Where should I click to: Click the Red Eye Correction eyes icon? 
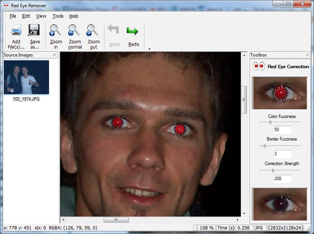pos(259,67)
